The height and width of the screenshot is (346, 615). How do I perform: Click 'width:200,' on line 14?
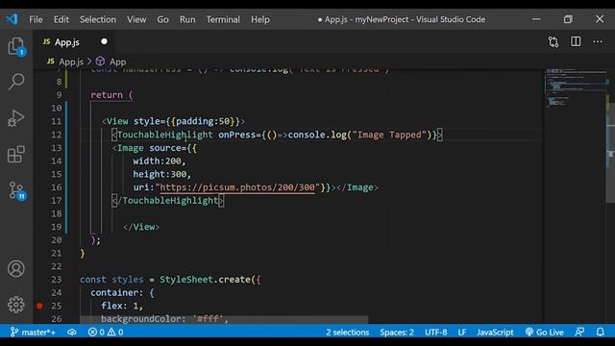pos(159,161)
